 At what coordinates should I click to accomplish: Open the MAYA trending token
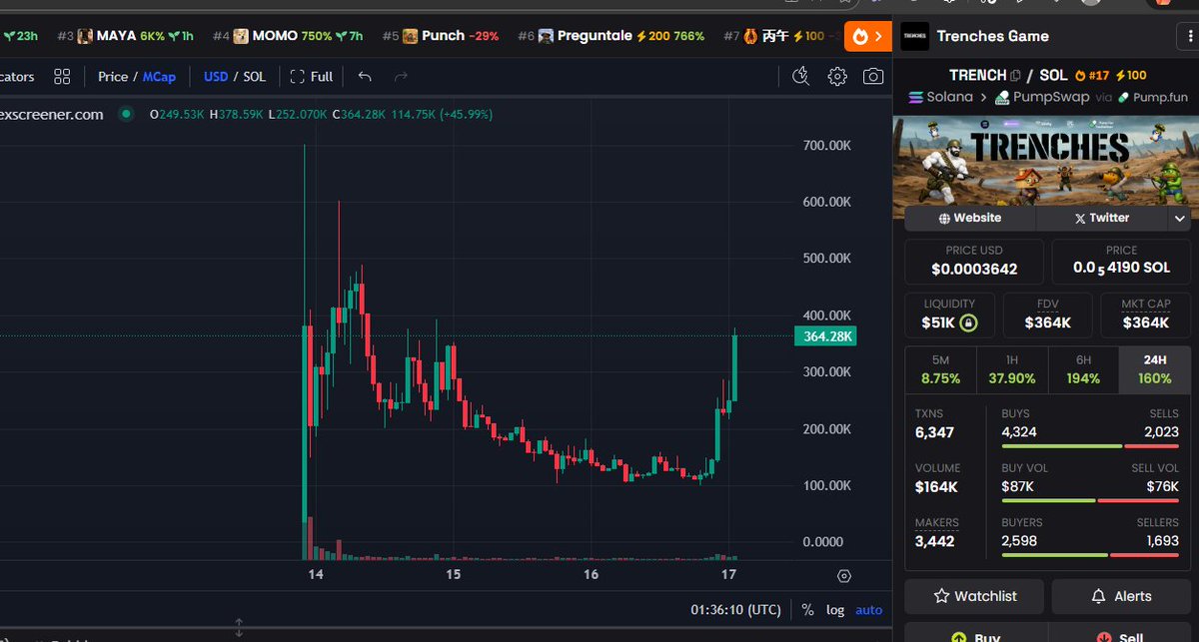124,36
